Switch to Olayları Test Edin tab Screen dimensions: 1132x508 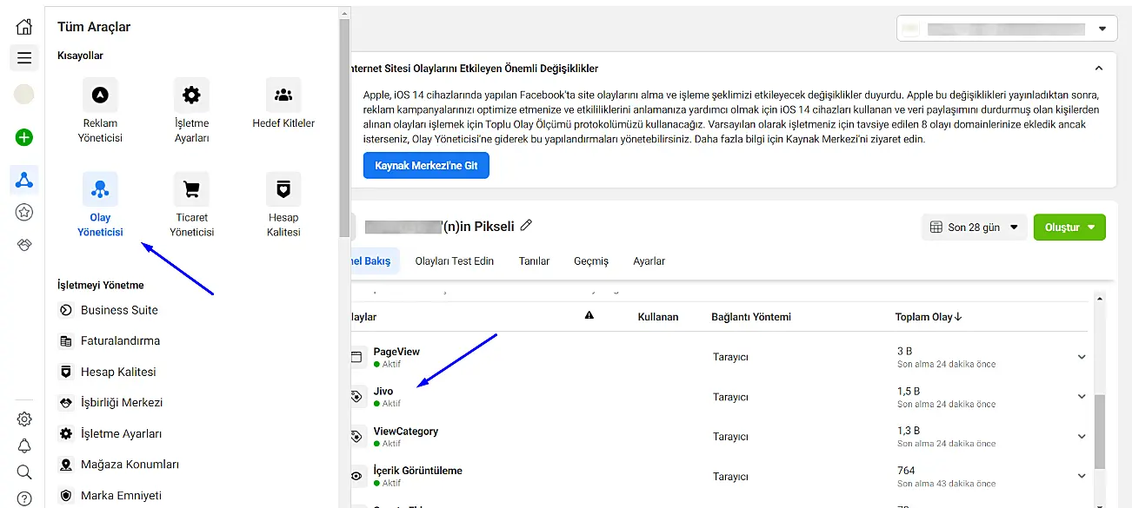tap(454, 261)
